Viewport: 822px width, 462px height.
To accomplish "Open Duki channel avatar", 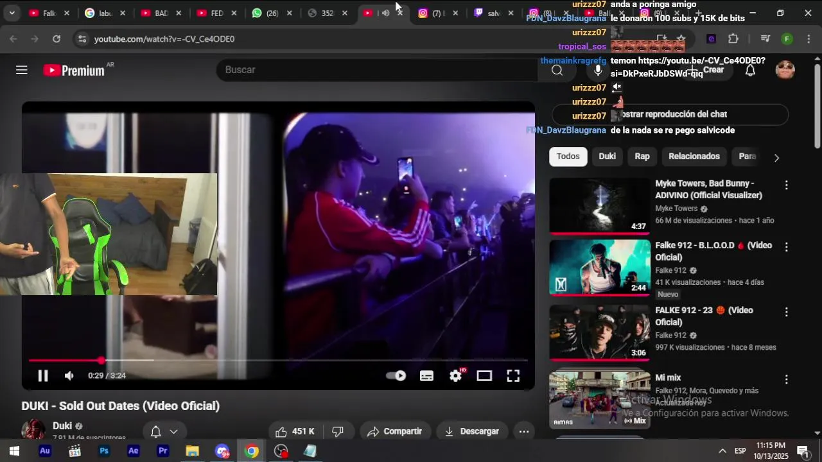I will 33,430.
